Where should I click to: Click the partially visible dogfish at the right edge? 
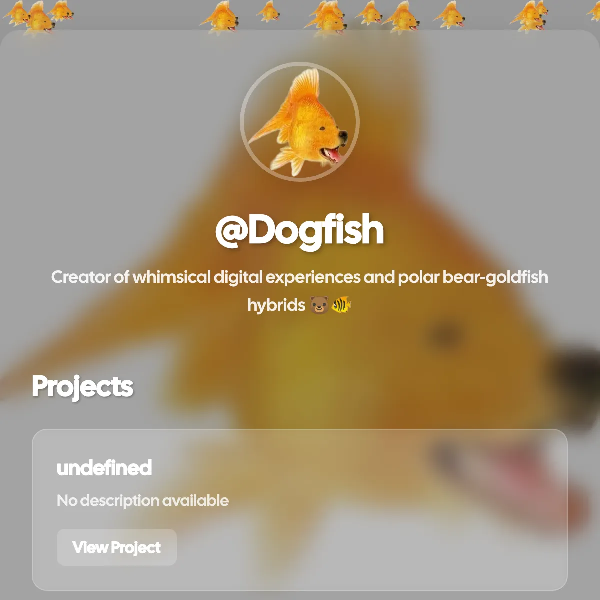click(x=594, y=11)
